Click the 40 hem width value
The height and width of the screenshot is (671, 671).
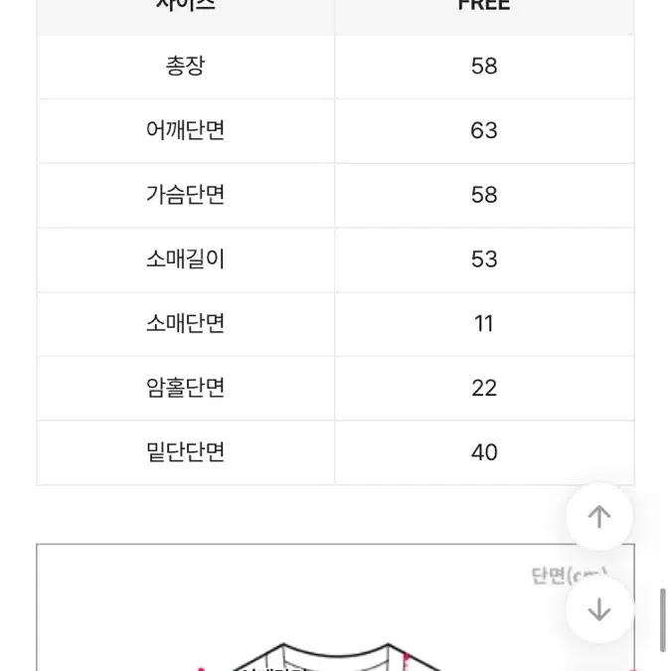pos(484,452)
